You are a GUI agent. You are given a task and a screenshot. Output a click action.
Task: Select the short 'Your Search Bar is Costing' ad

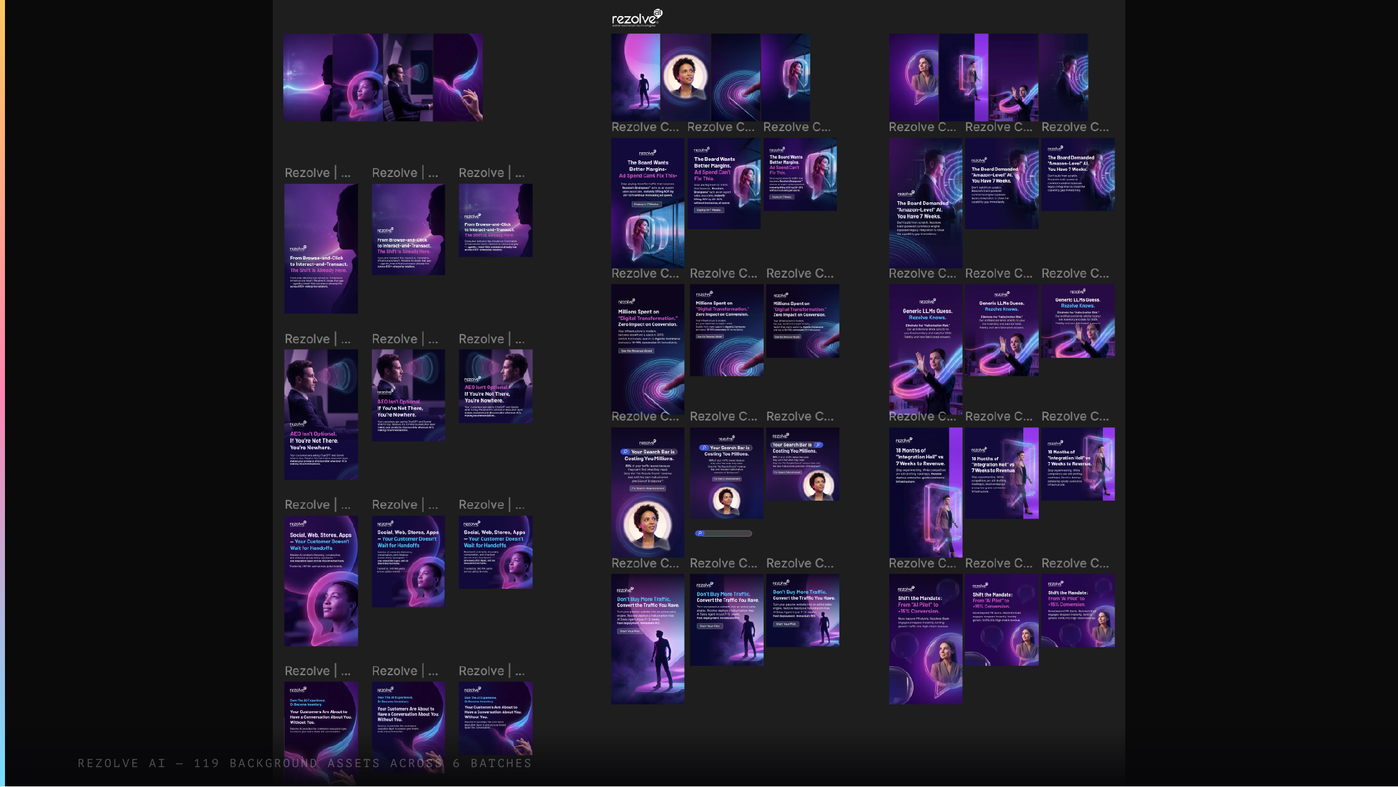[x=802, y=463]
